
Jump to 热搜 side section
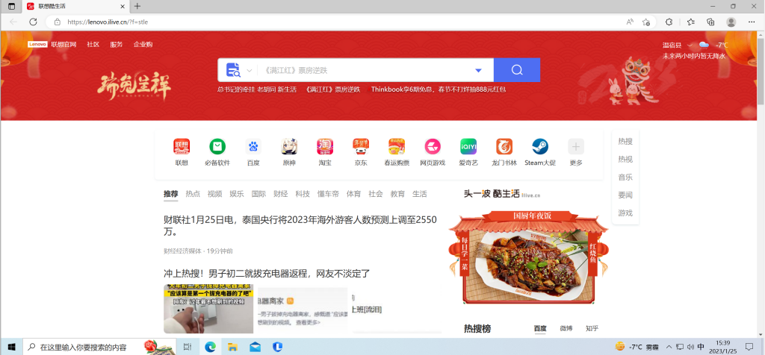625,141
